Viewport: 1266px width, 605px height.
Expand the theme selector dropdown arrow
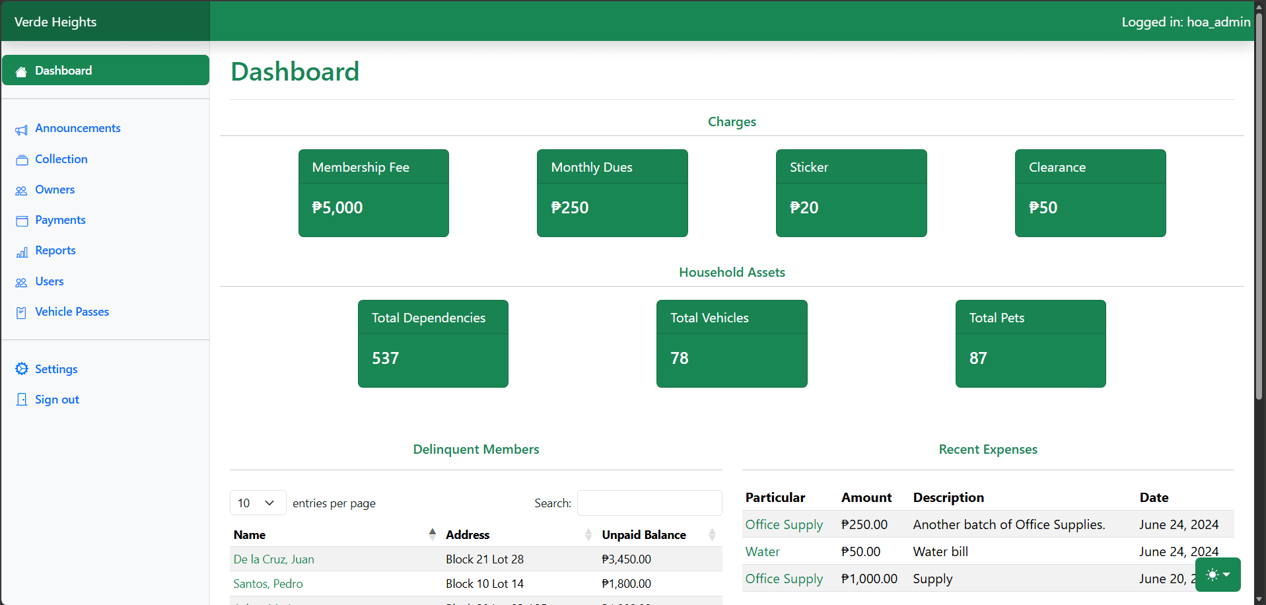(1226, 575)
